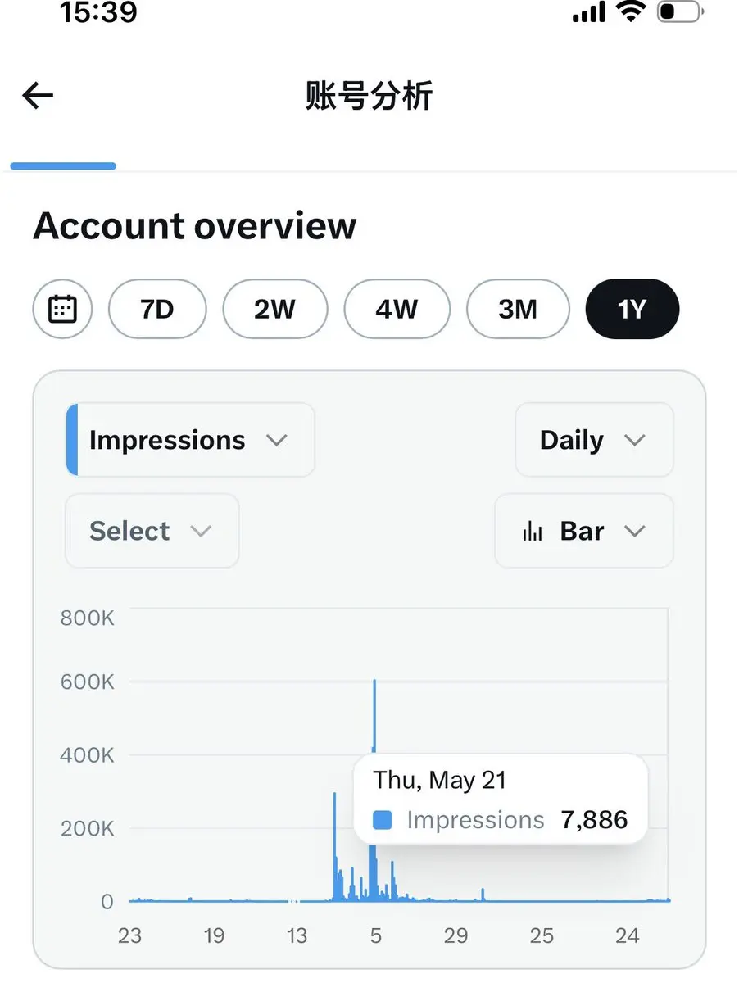Select the active 1Y time range

(x=632, y=310)
